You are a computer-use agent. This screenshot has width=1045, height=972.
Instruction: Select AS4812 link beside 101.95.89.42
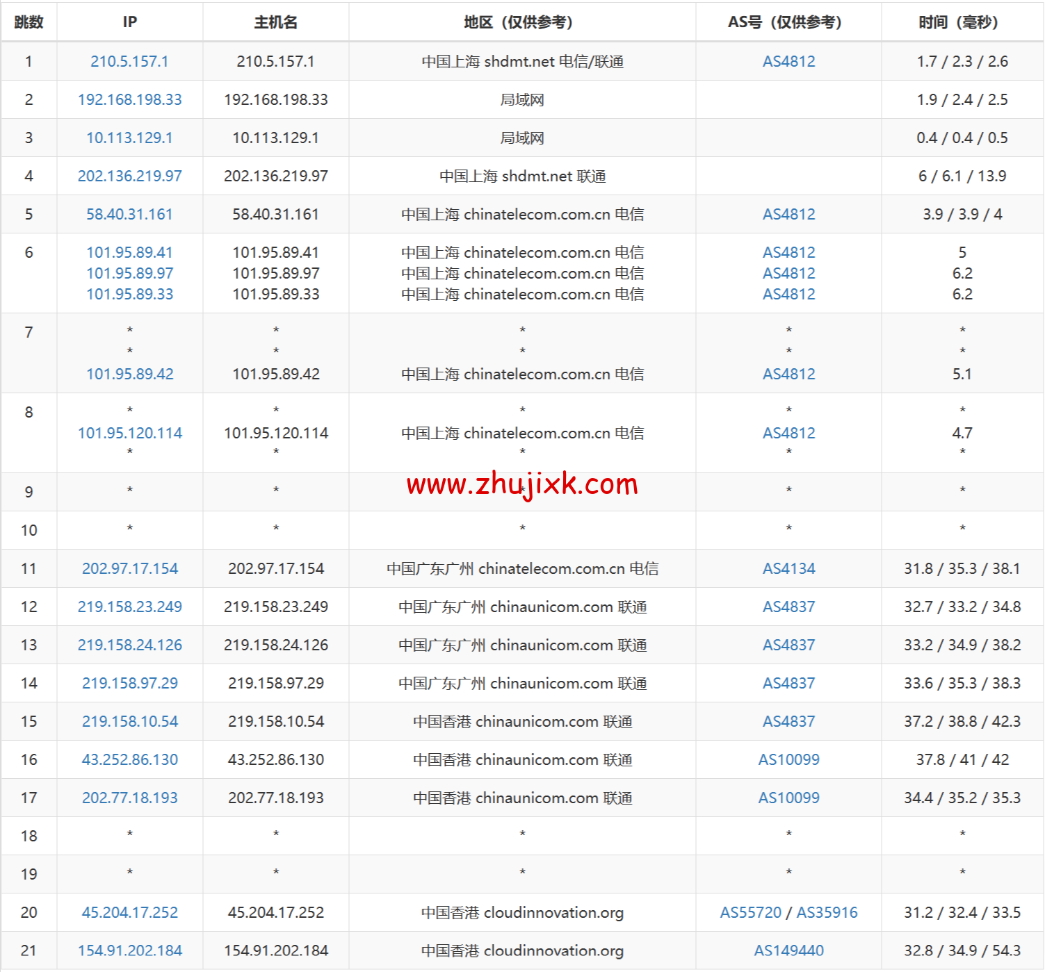click(x=788, y=374)
